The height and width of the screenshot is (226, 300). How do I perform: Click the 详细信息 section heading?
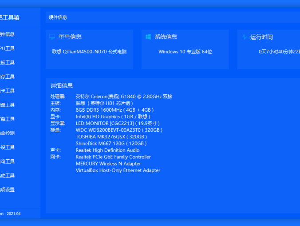tap(62, 85)
